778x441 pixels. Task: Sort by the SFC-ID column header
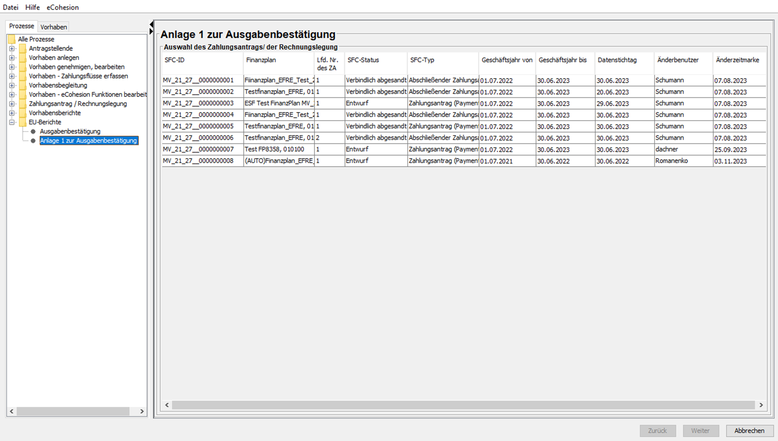click(x=203, y=63)
